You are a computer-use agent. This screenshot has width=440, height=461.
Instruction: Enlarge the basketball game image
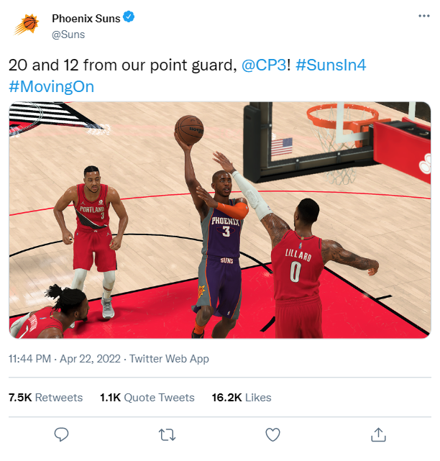[x=220, y=220]
